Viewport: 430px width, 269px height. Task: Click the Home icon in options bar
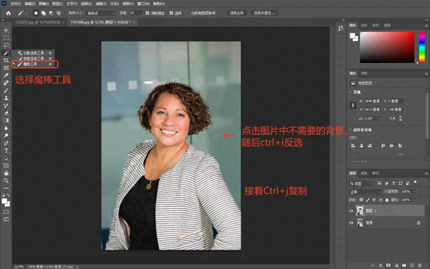tap(8, 13)
